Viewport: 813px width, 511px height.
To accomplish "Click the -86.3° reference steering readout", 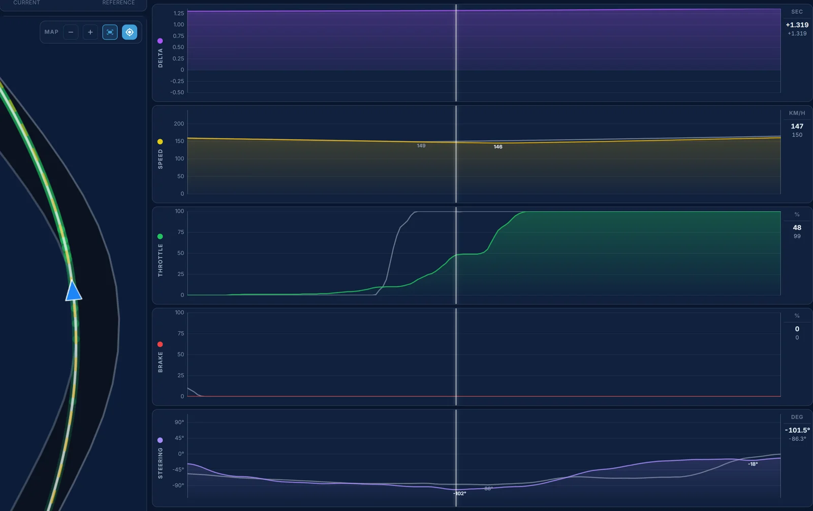I will tap(797, 439).
